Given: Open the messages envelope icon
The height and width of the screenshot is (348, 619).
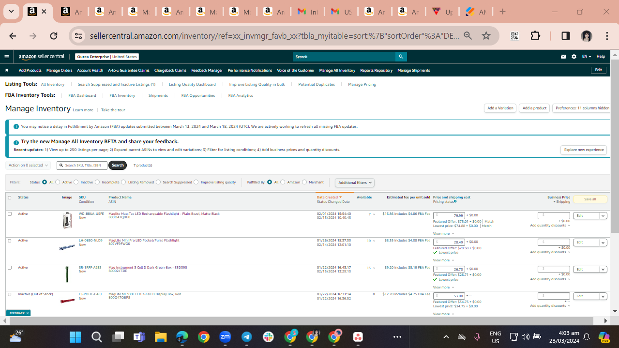Looking at the screenshot, I should (563, 57).
